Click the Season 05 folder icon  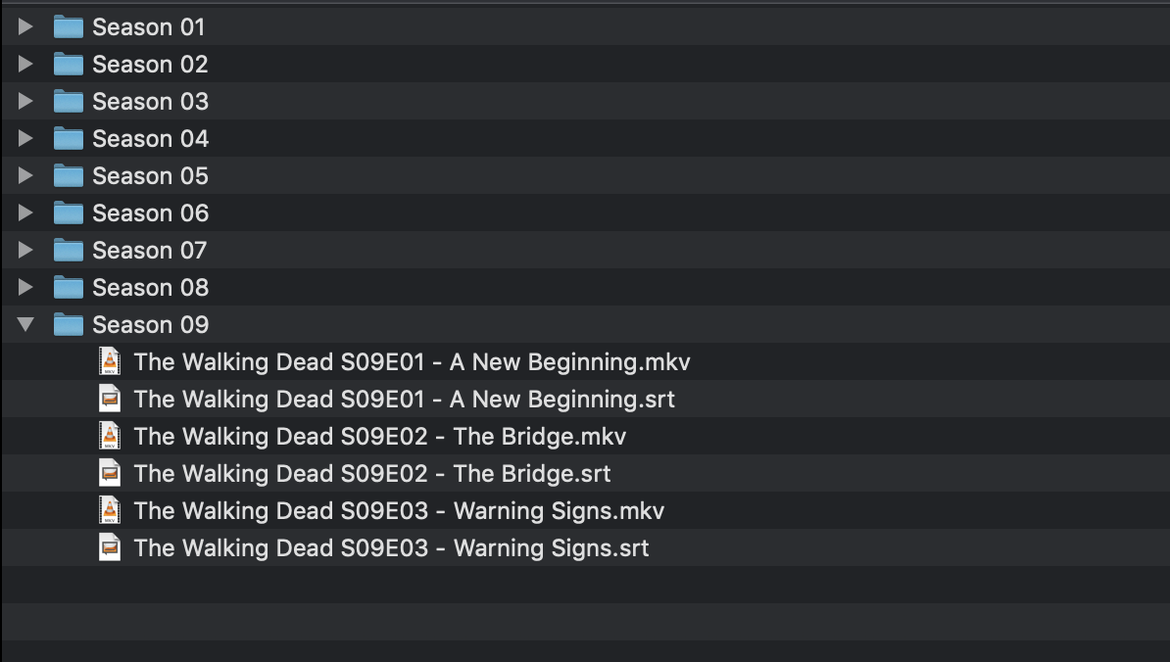click(68, 176)
